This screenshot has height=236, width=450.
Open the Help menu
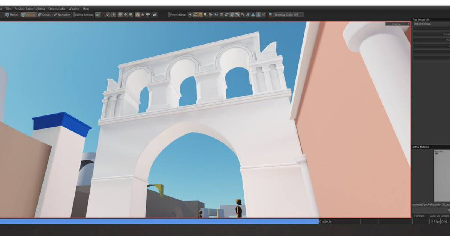pyautogui.click(x=86, y=9)
